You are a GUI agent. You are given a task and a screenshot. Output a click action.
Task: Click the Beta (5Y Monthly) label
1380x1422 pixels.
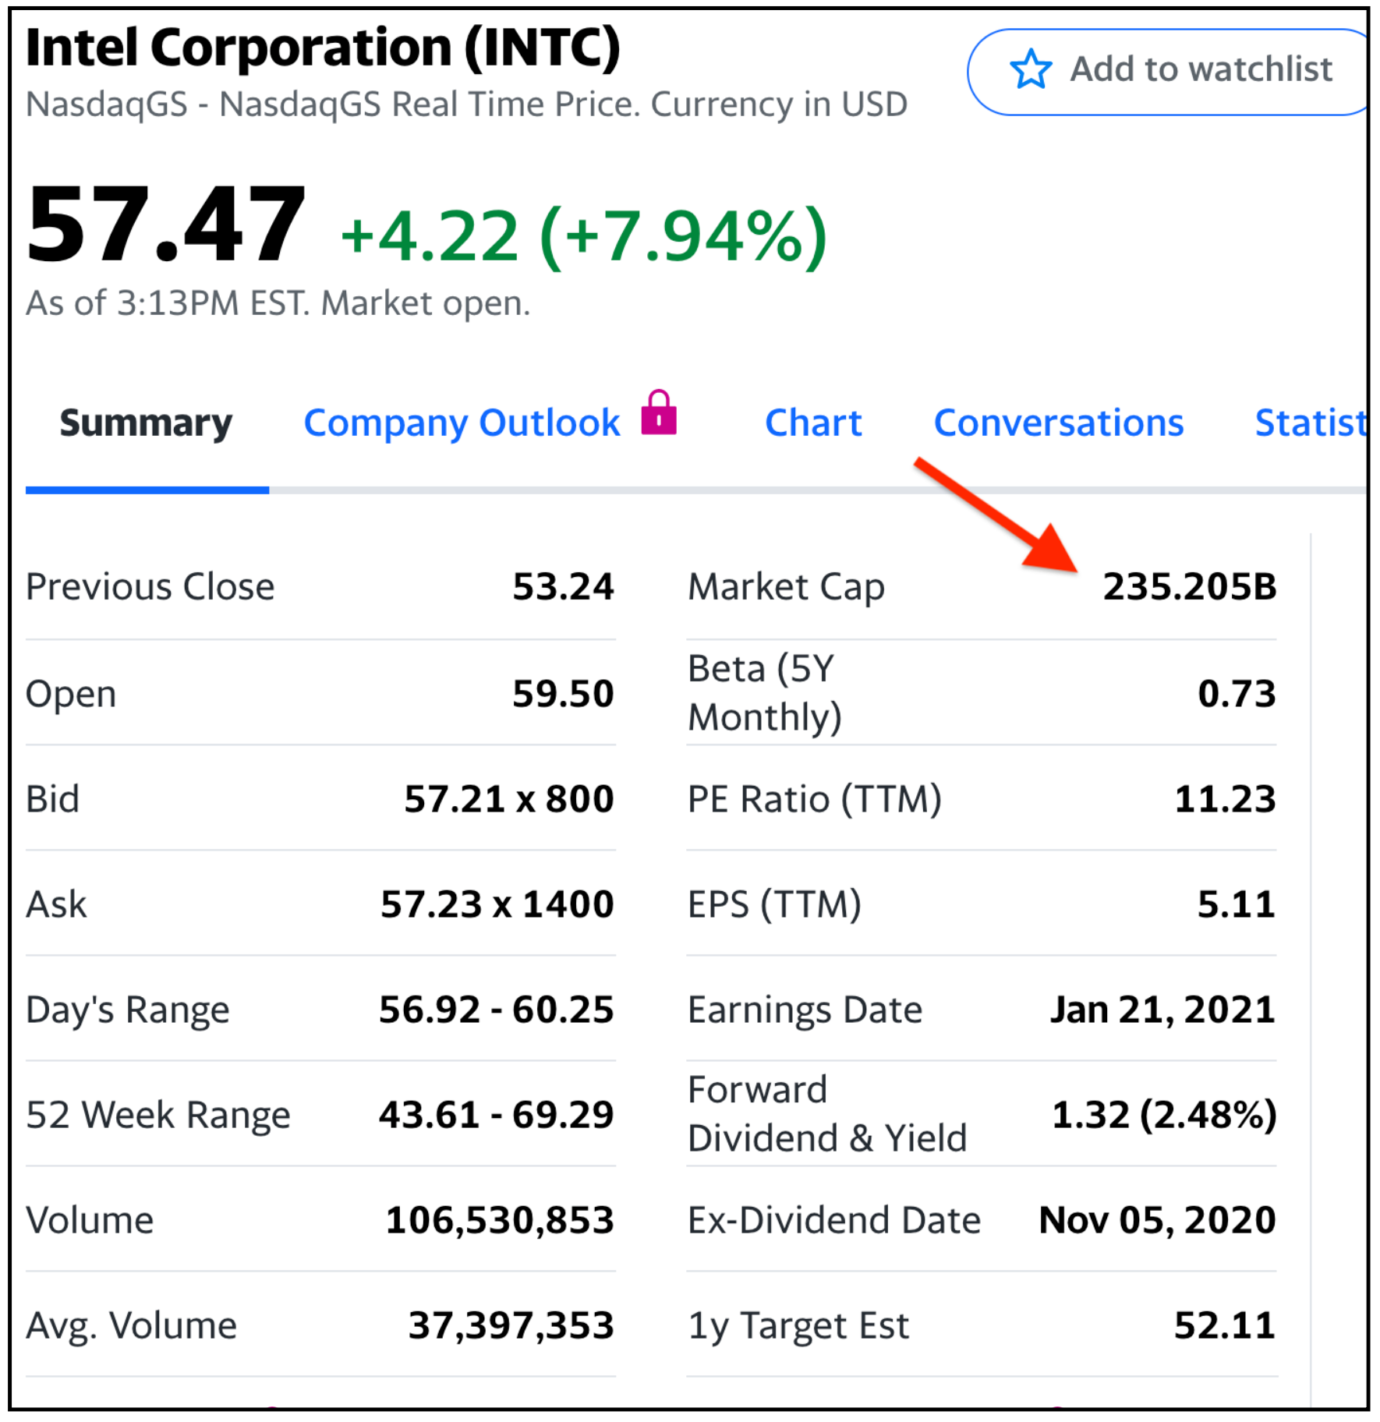(765, 693)
